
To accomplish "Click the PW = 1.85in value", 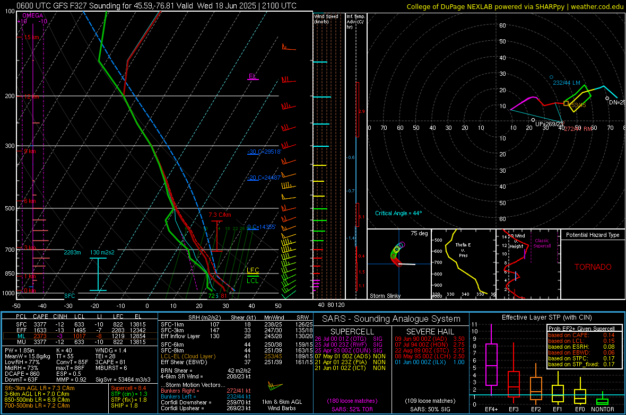I will pyautogui.click(x=20, y=350).
